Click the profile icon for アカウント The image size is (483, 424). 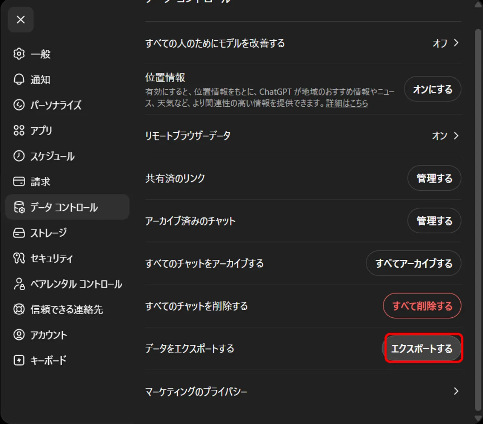point(19,335)
